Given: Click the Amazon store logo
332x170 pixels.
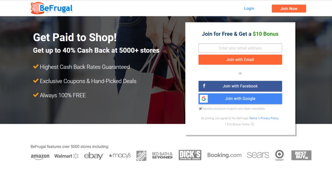Looking at the screenshot, I should tap(40, 156).
